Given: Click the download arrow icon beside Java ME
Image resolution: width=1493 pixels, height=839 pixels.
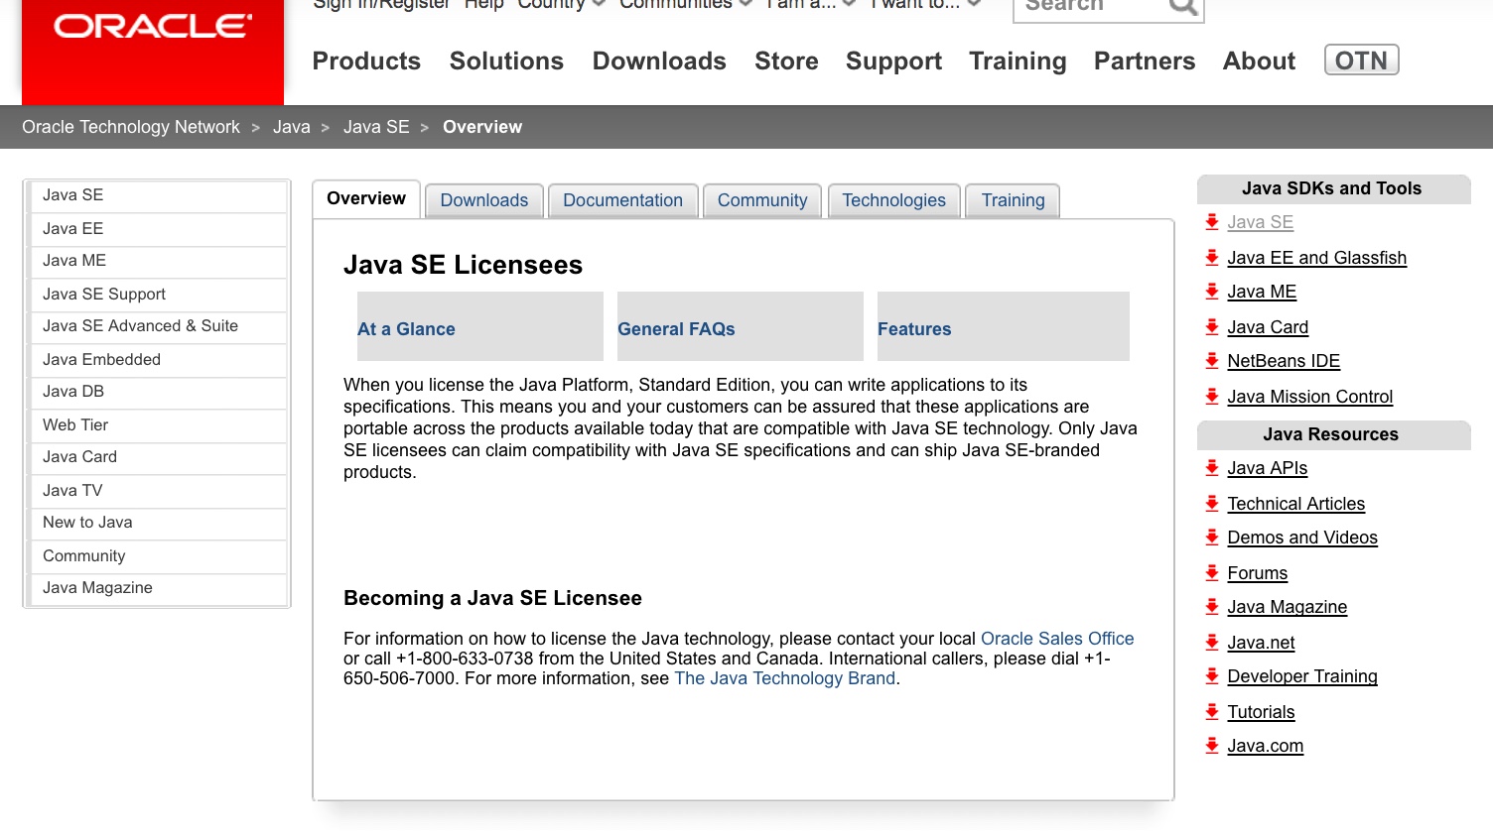Looking at the screenshot, I should click(x=1212, y=292).
